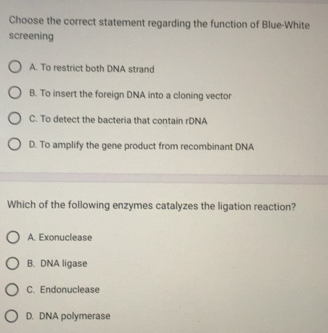
Task: Click the 'C. To detect the bacteria' label text
Action: tap(118, 120)
